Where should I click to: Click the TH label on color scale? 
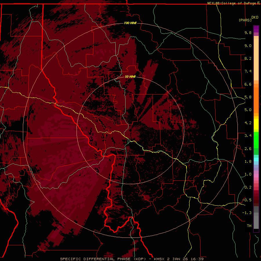tap(249, 226)
